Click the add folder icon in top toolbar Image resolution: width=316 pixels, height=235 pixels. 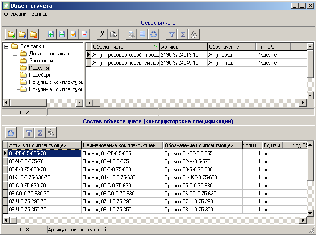[x=11, y=34]
